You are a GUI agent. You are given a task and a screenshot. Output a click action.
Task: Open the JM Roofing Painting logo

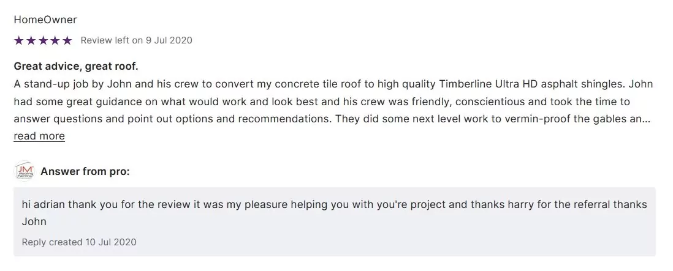click(x=24, y=172)
